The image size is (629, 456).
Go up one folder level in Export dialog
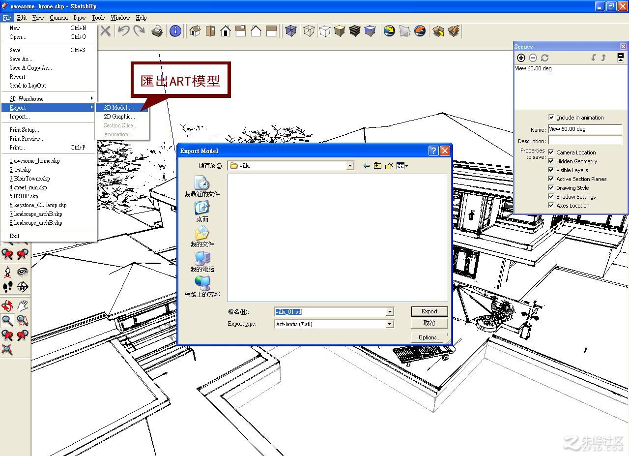377,166
